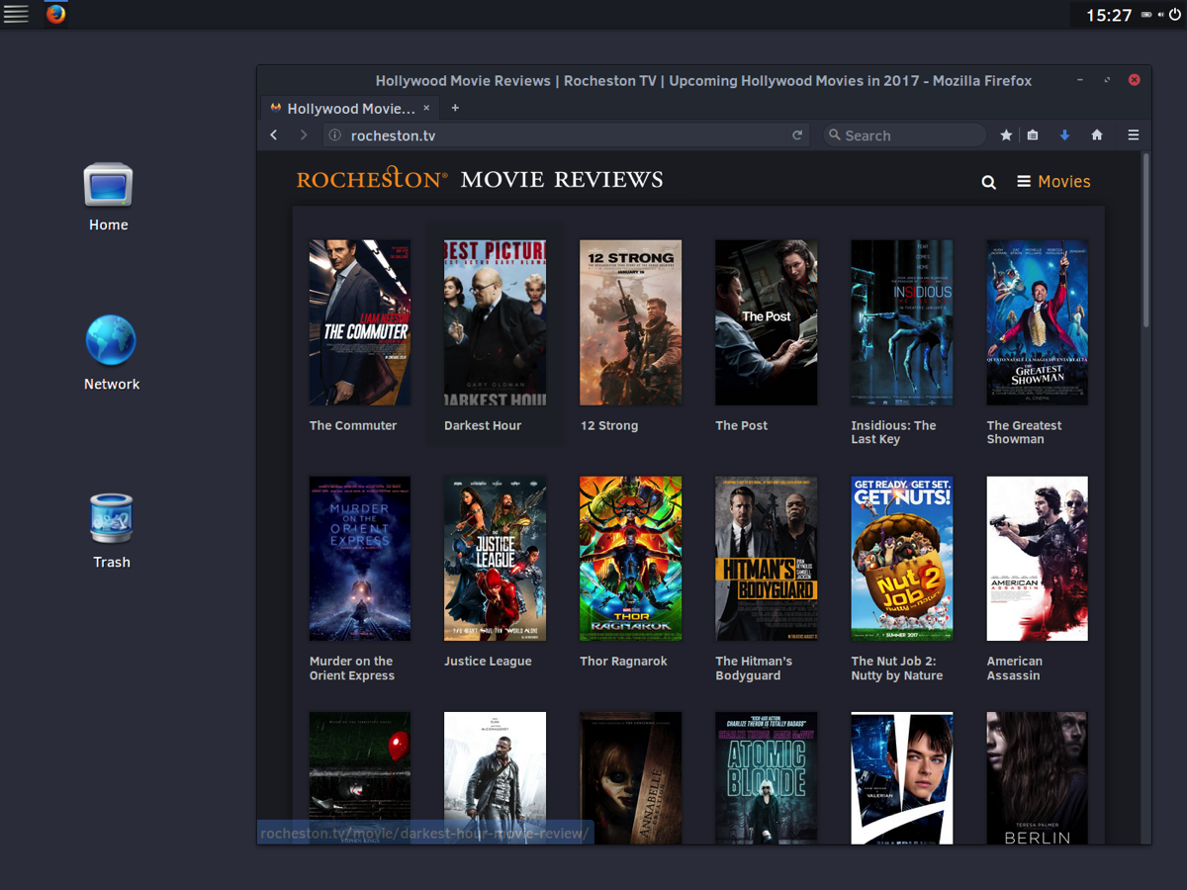Click the page's vertical scrollbar thumb

1146,240
